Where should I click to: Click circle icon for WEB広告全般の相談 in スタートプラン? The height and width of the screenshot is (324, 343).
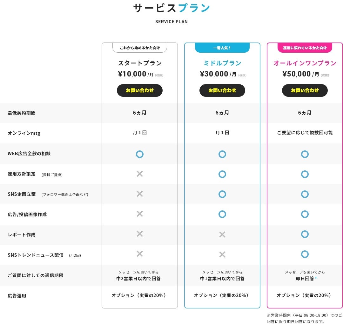pos(140,154)
